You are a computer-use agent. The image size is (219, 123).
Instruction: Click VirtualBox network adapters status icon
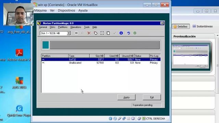point(124,119)
